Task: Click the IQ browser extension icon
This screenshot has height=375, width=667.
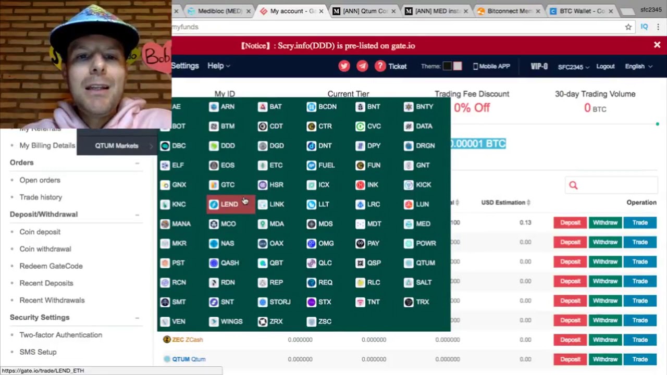Action: (x=644, y=27)
